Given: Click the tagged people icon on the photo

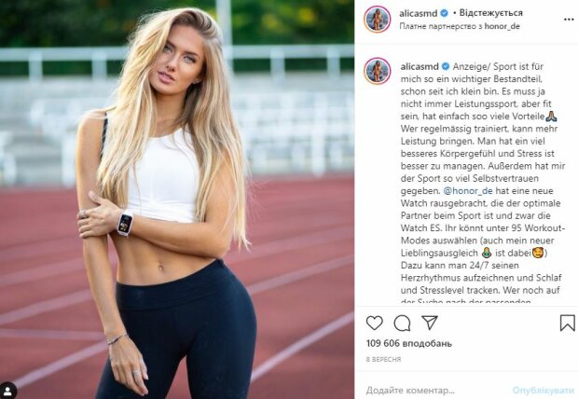Looking at the screenshot, I should (7, 391).
